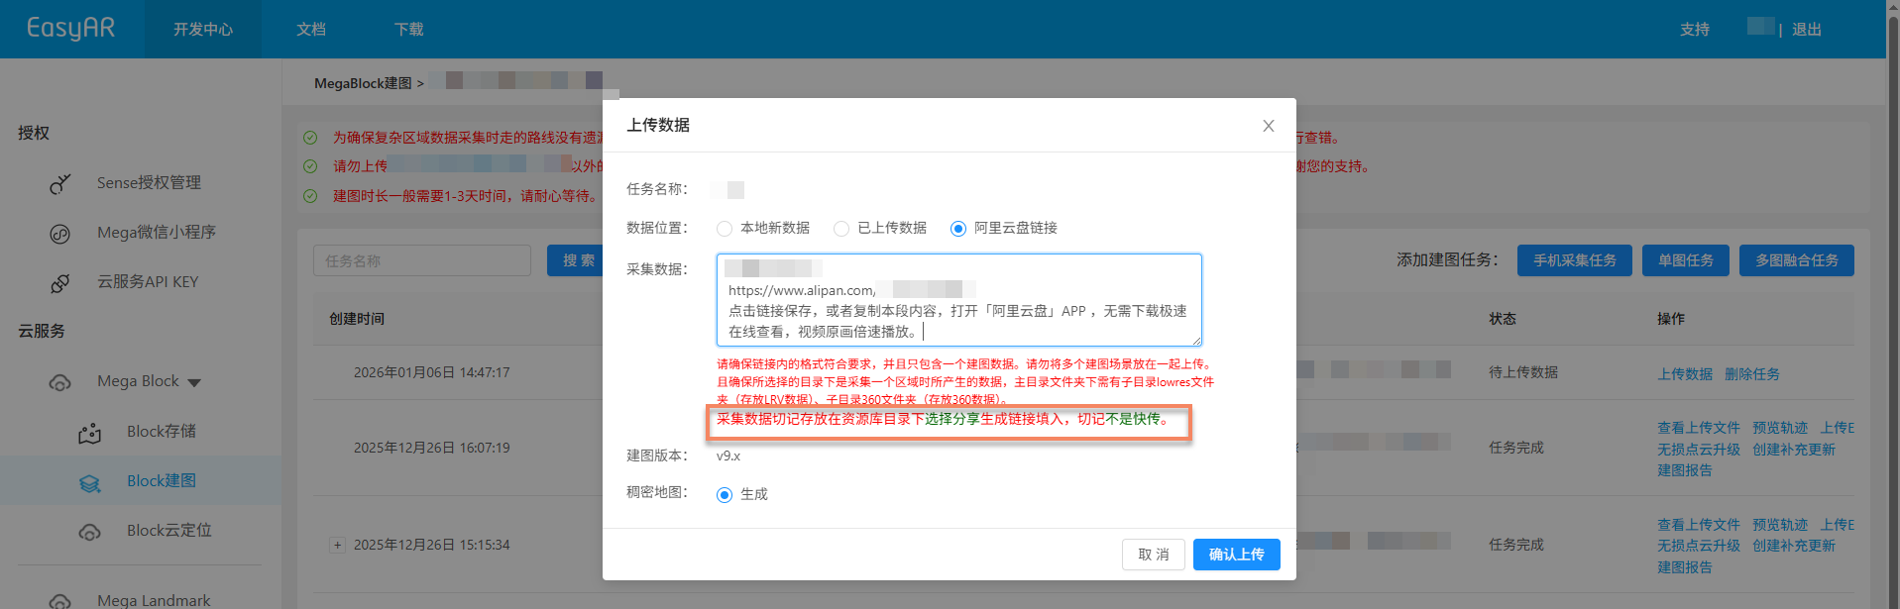The image size is (1900, 609).
Task: Click 无损点云升级 in 16:07:19 row
Action: click(x=1699, y=450)
